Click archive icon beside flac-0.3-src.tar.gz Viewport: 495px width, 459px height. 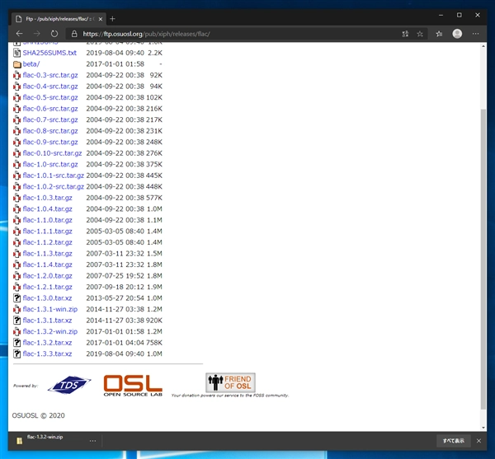(17, 75)
